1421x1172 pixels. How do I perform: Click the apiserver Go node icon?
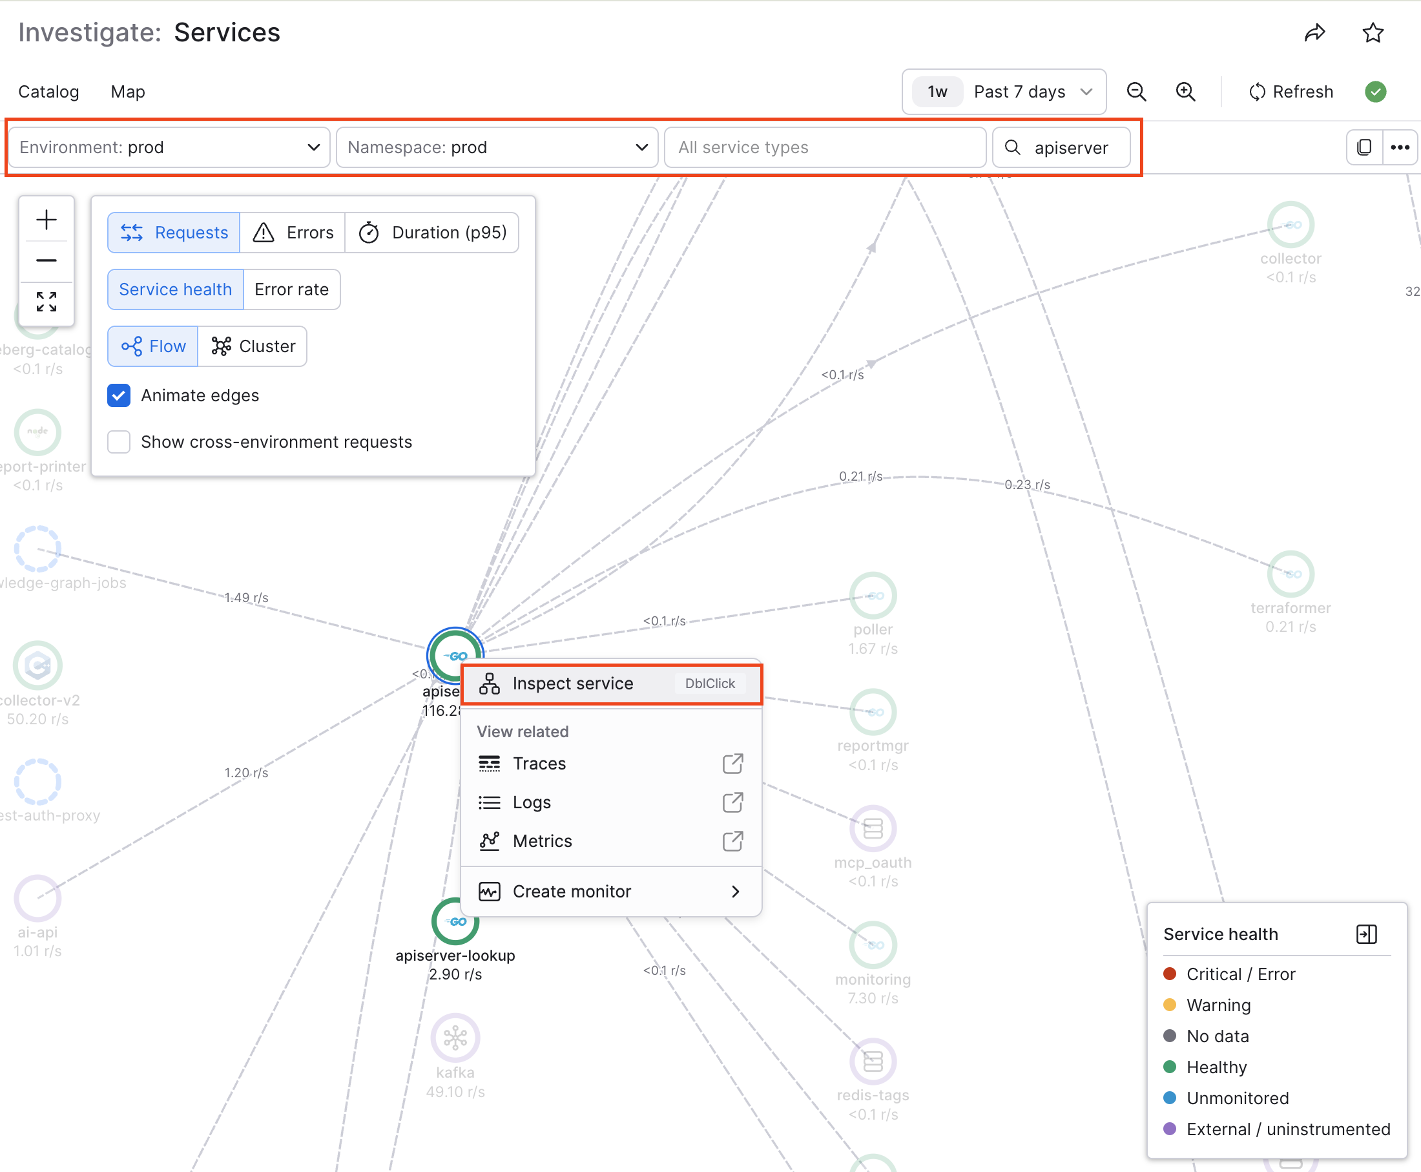pos(455,655)
